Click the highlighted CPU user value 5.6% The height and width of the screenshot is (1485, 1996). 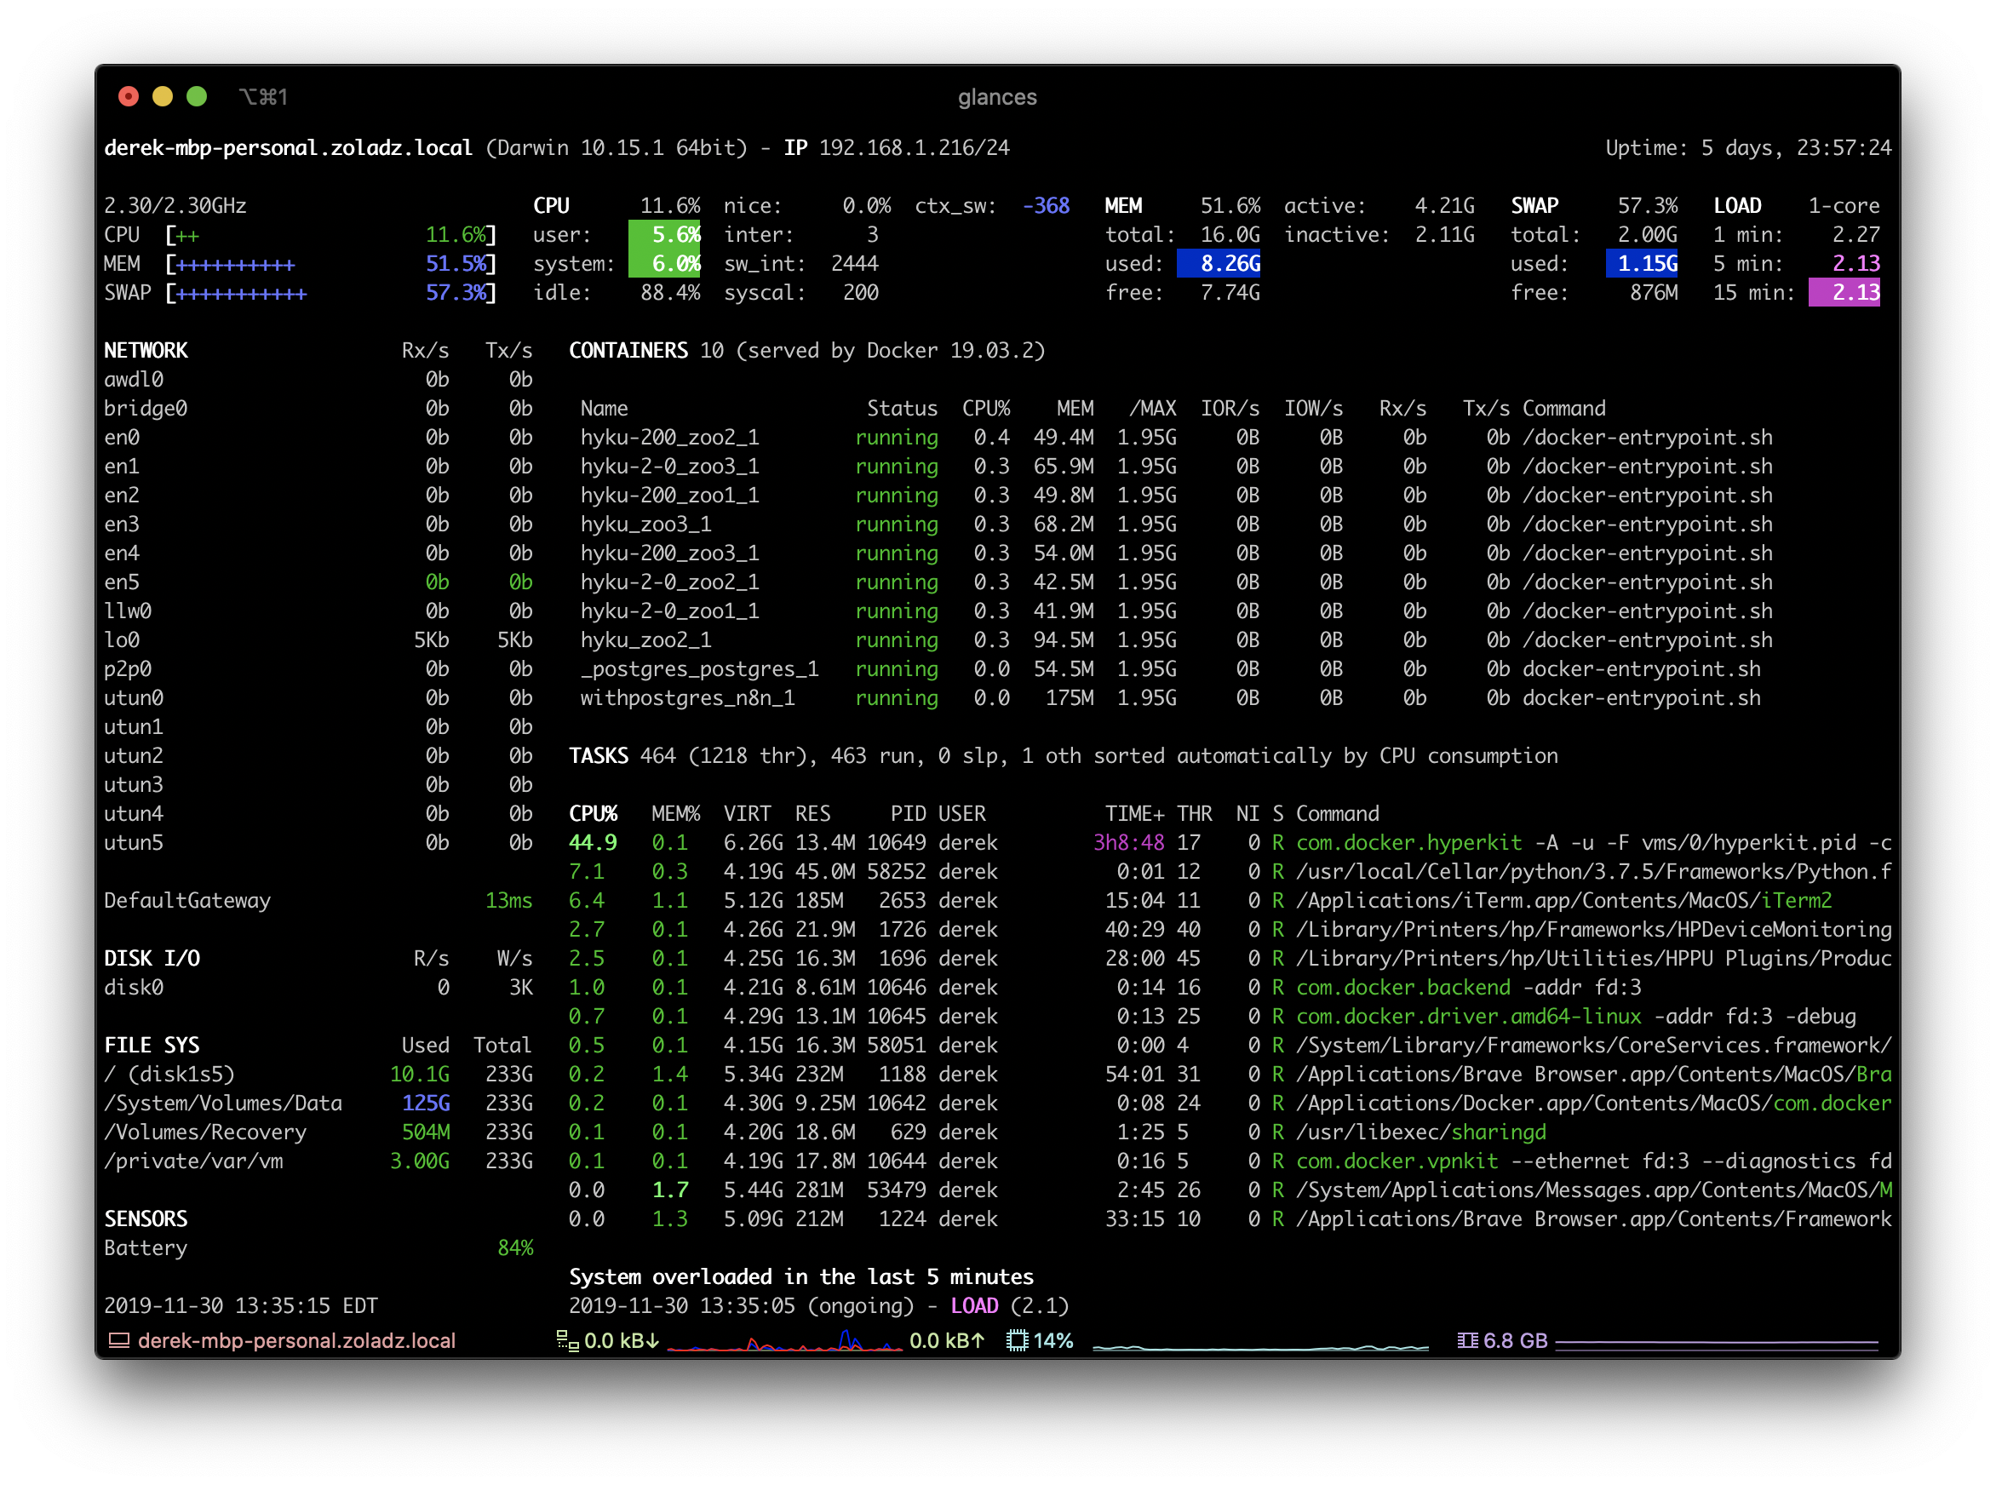(664, 235)
